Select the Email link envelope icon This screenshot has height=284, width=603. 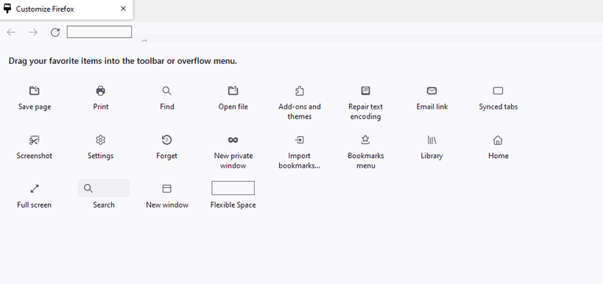tap(432, 90)
